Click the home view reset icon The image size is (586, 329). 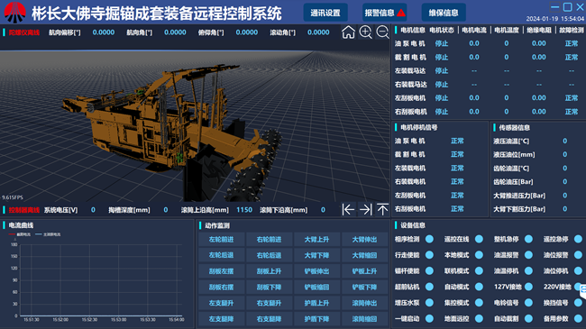pyautogui.click(x=348, y=32)
